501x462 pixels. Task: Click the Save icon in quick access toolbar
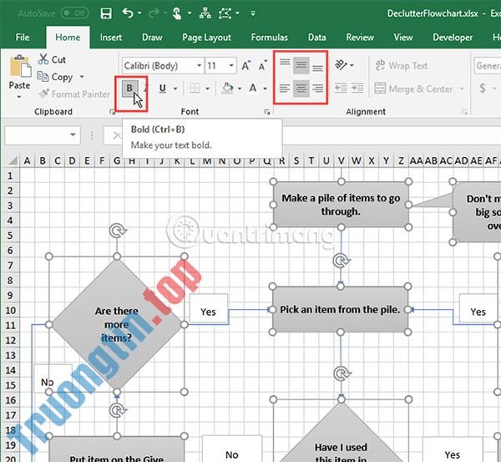[106, 13]
